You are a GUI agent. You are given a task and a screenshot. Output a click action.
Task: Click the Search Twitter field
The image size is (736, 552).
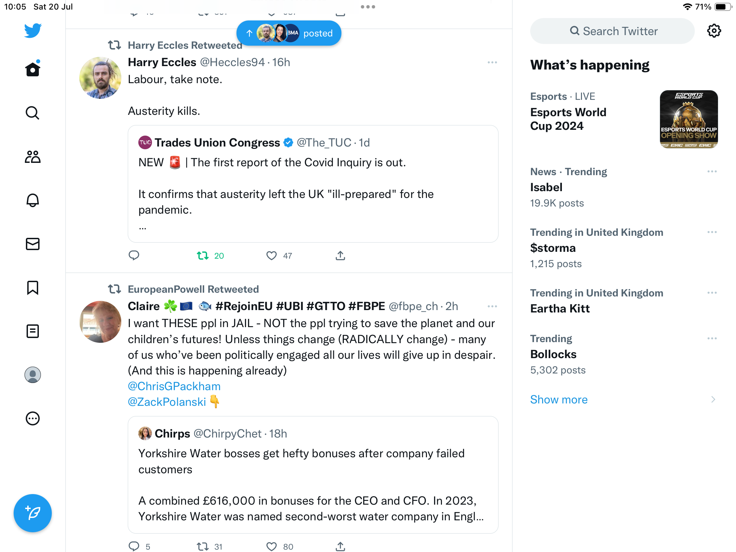(x=612, y=31)
